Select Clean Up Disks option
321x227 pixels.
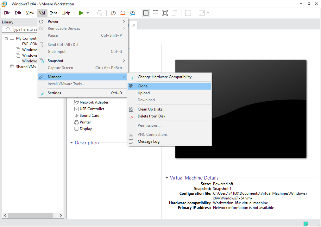pos(169,109)
